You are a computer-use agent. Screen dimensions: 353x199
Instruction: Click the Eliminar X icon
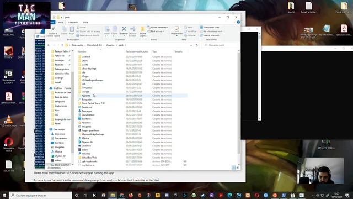(x=124, y=29)
